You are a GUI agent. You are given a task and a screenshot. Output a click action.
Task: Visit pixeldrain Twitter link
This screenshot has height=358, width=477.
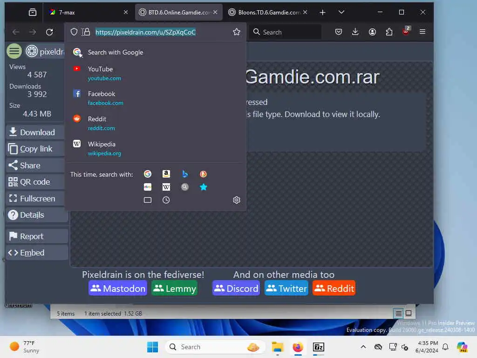click(x=286, y=288)
